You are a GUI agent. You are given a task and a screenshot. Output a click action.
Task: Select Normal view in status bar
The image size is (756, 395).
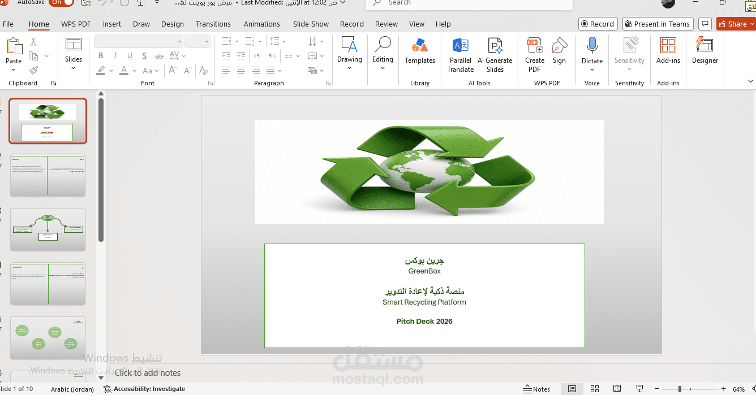[572, 389]
